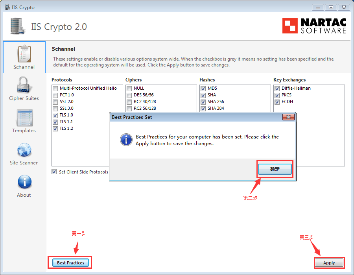Toggle RC2 56/128 cipher checkbox

(x=129, y=109)
